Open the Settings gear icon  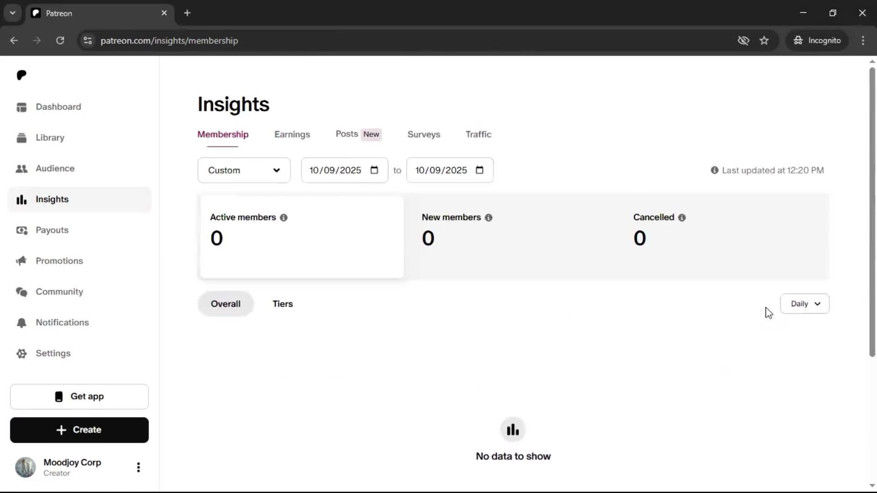point(21,353)
